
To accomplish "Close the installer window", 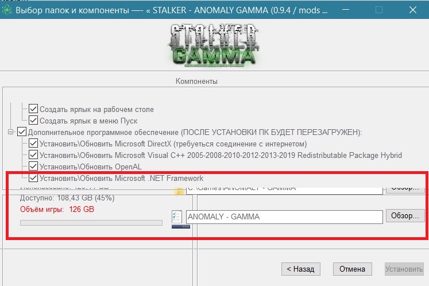I will 412,10.
